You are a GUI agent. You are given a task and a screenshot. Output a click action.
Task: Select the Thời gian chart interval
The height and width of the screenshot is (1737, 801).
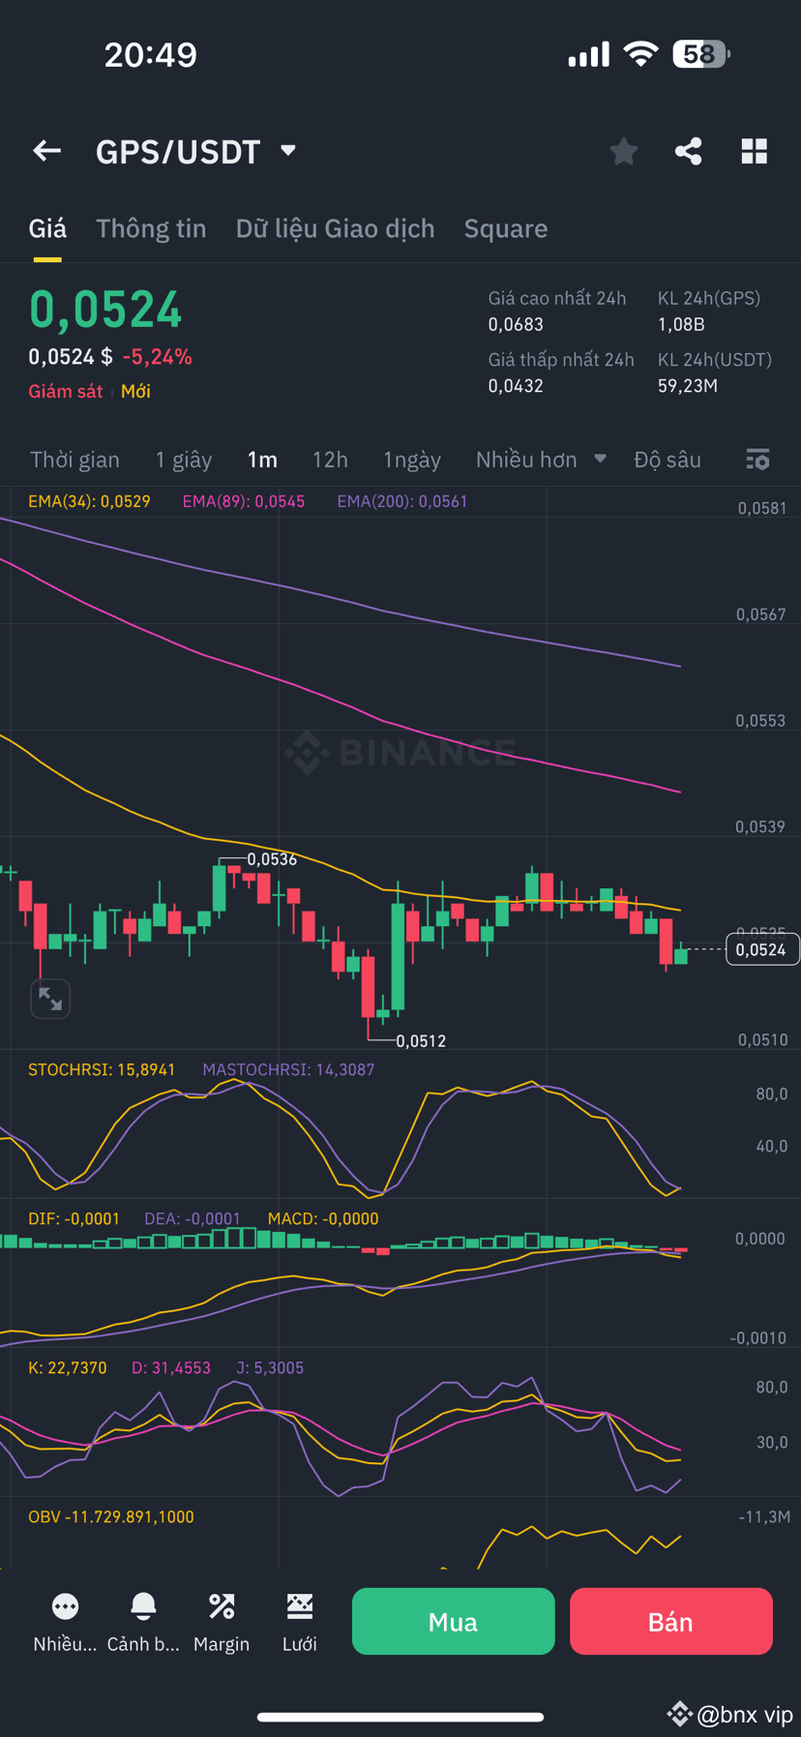click(74, 460)
